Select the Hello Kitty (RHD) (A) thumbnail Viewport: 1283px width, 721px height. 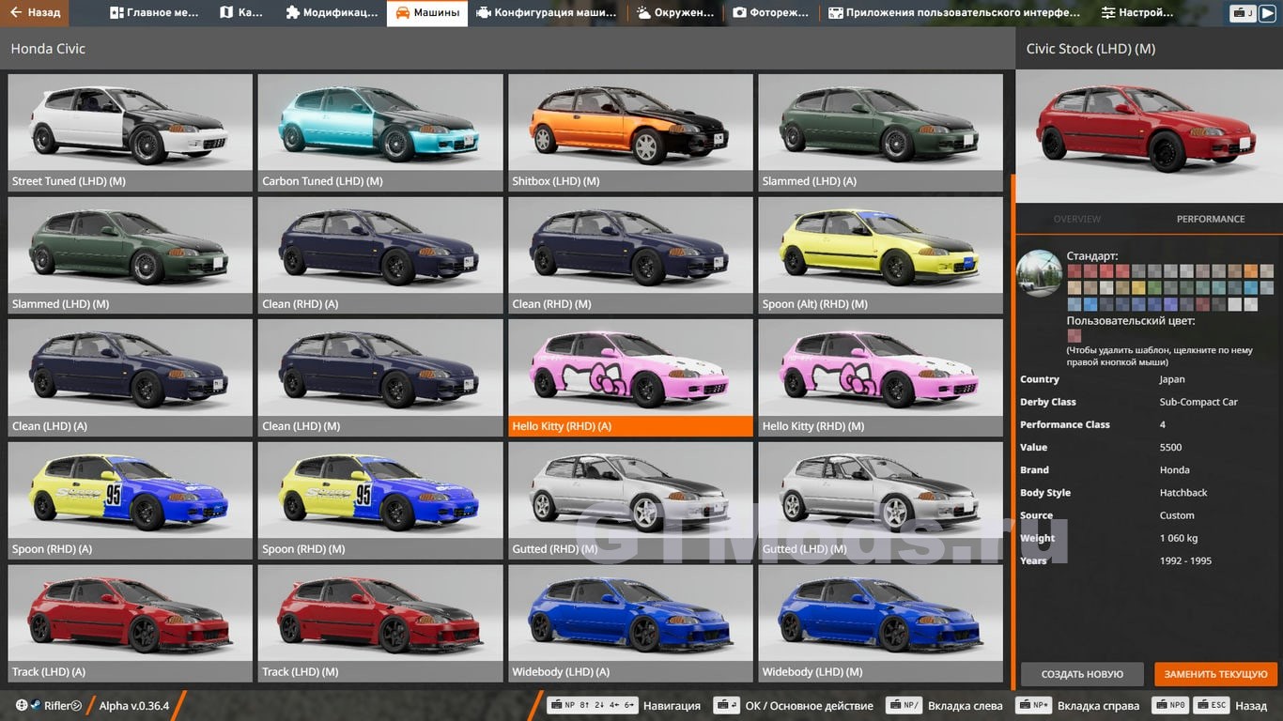tap(630, 377)
